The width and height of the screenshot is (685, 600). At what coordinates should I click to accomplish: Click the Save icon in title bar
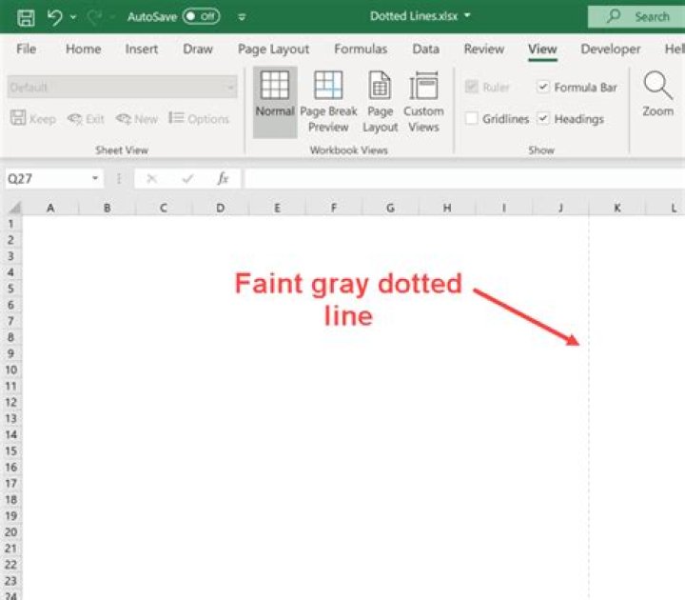coord(26,17)
